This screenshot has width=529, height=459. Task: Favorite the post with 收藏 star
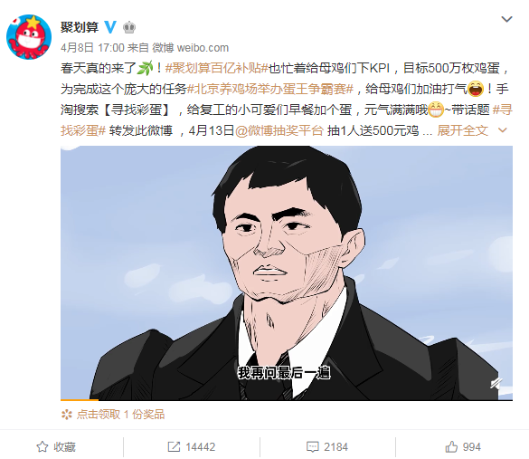pos(56,447)
